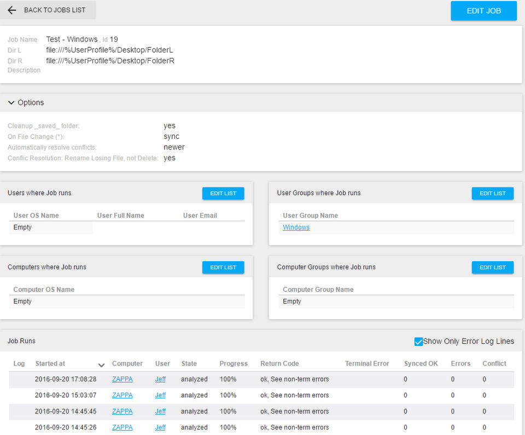Click the User OS Name header

[x=36, y=215]
